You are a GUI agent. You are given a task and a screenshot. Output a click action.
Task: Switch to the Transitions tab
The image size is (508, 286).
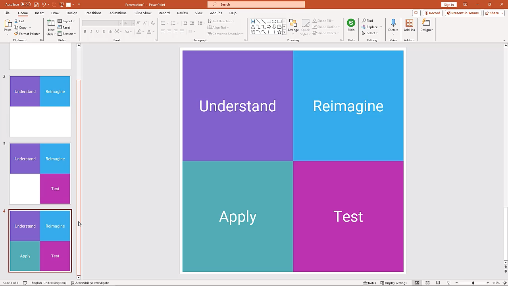(93, 13)
